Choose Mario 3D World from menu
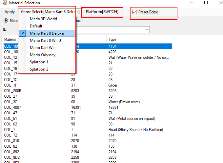The width and height of the screenshot is (223, 163). 47,19
